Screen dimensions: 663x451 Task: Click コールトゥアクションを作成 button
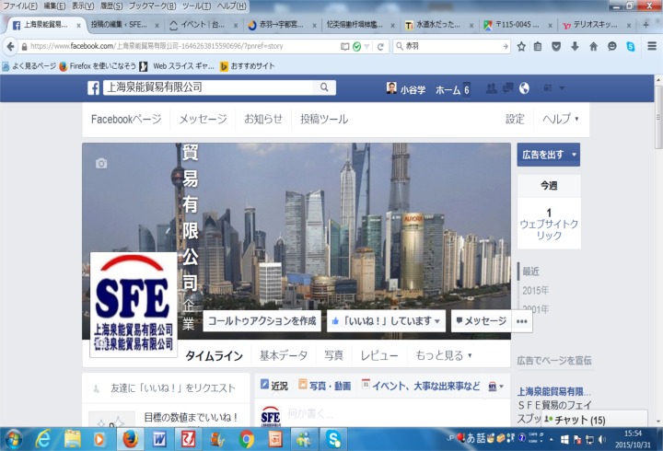pyautogui.click(x=262, y=321)
